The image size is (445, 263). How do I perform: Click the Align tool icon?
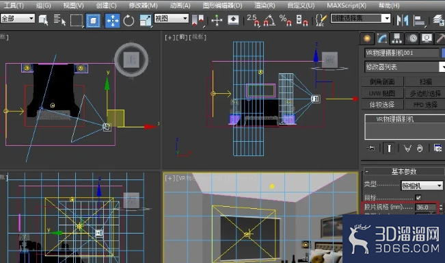point(419,21)
